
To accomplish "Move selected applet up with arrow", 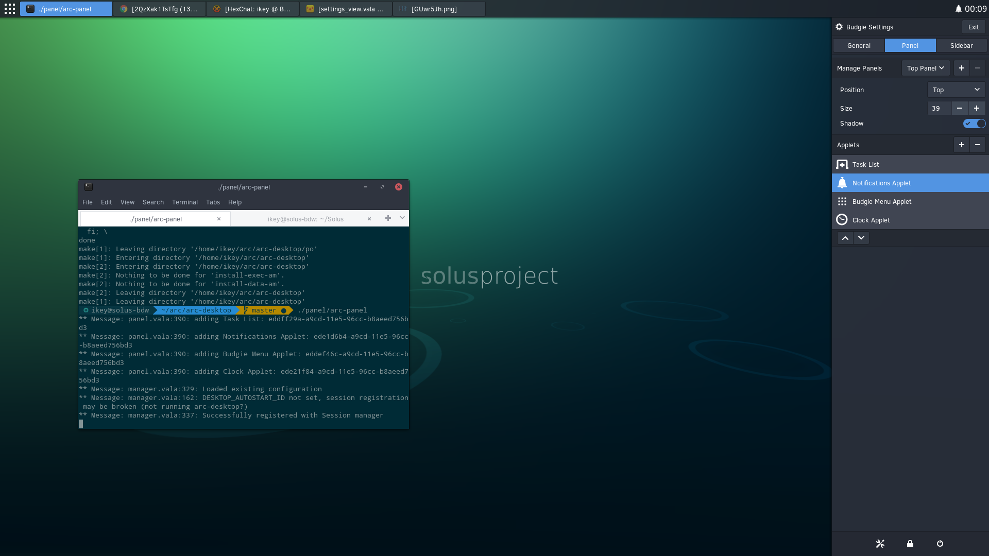I will coord(845,238).
